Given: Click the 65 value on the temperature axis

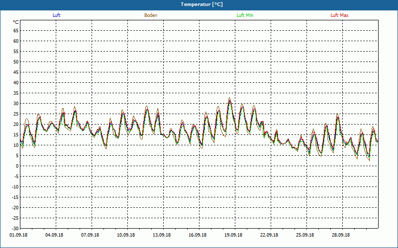Looking at the screenshot, I should pyautogui.click(x=16, y=31).
